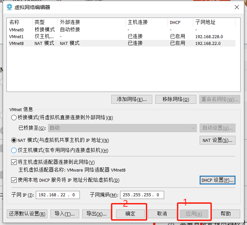
Task: Click 添加网络(E)... button
Action: [132, 99]
